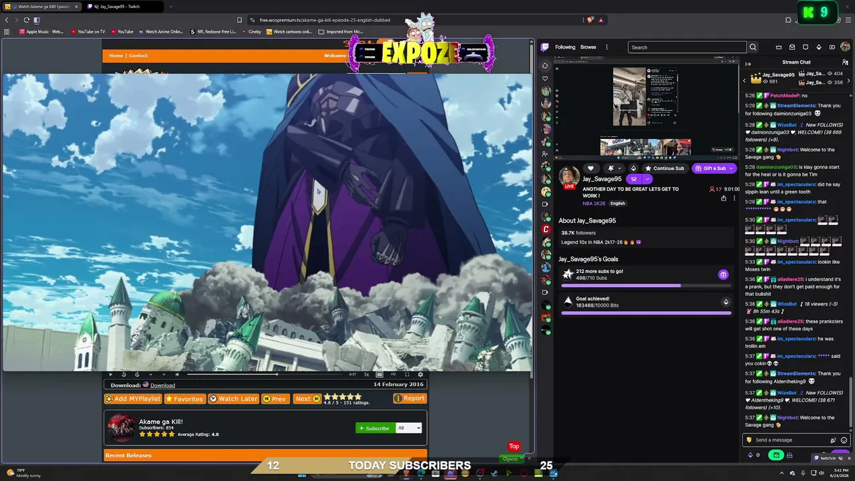
Task: Click the Twitch search magnifier button
Action: tap(753, 47)
